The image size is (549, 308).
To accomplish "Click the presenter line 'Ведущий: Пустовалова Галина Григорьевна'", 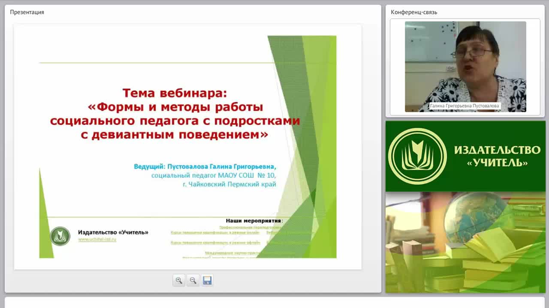I will pos(205,166).
